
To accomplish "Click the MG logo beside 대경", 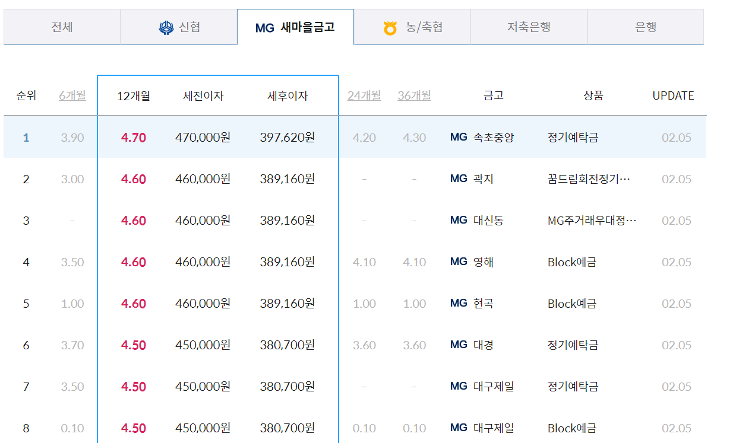I will point(459,345).
